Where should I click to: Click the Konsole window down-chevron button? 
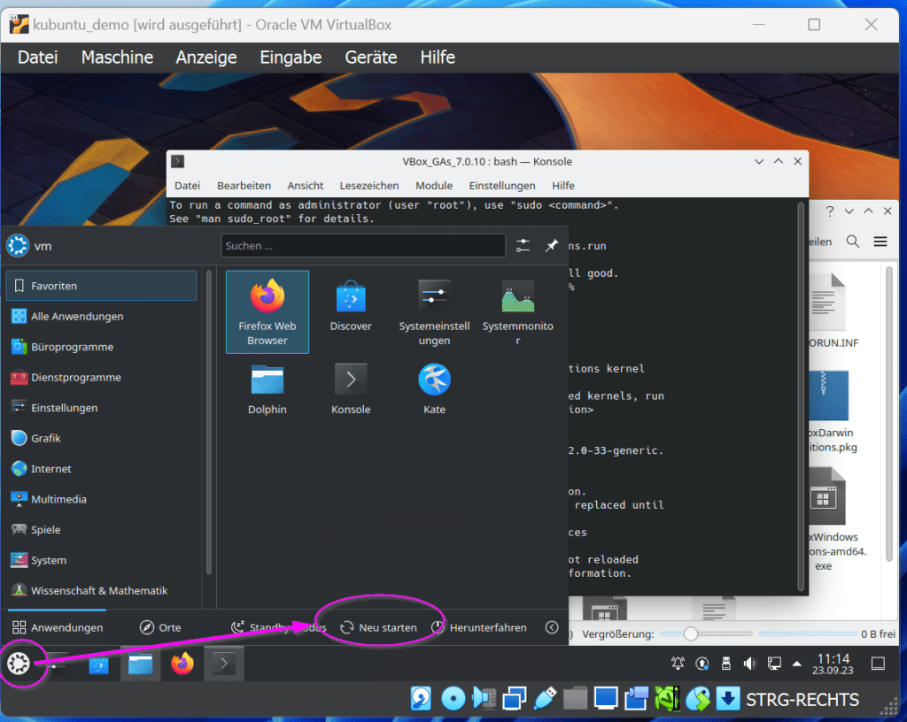(x=759, y=162)
